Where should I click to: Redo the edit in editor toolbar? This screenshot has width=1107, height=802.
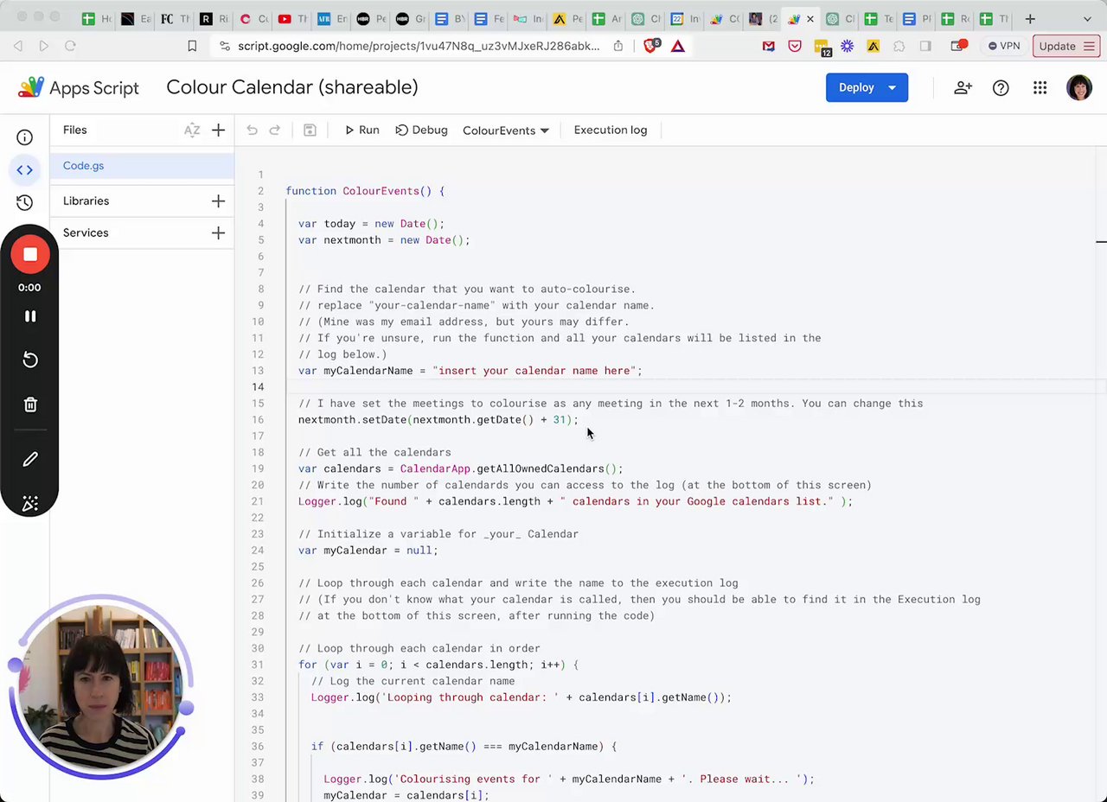pyautogui.click(x=274, y=130)
